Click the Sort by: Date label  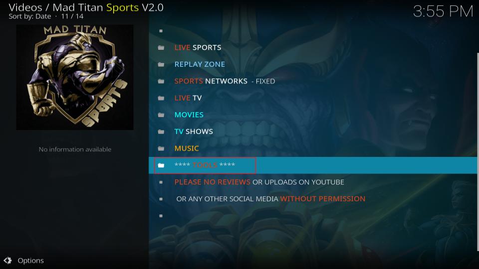pos(29,16)
